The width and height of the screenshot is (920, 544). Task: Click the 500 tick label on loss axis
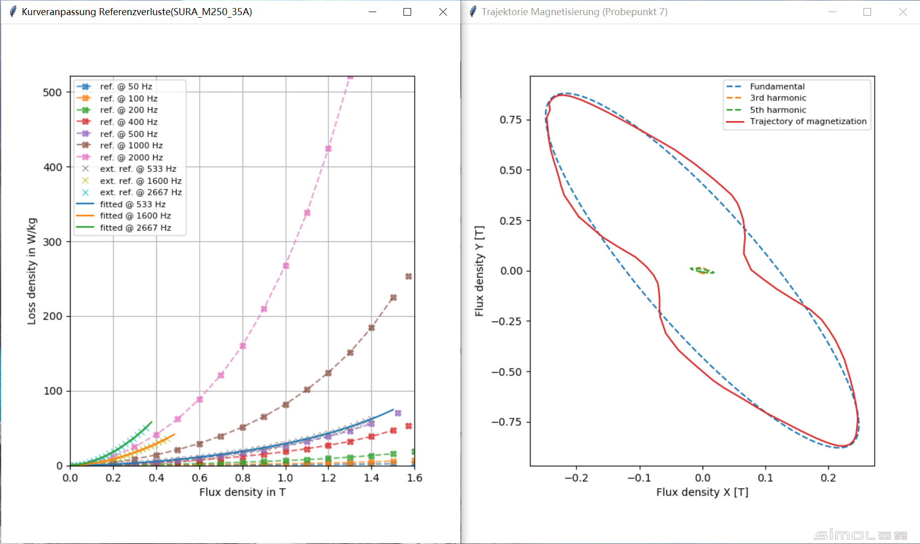point(52,93)
